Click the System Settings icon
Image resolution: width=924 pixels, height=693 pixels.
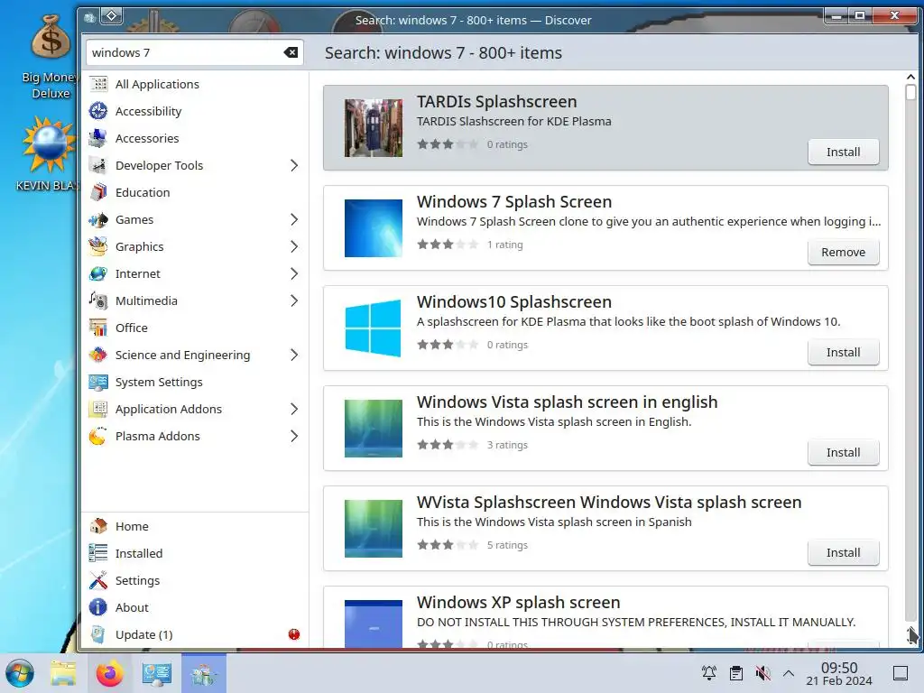point(98,383)
